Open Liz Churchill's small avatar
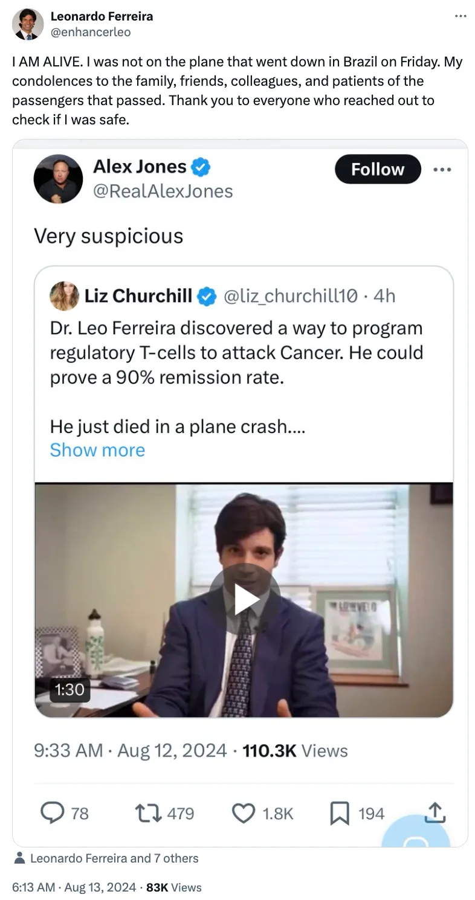 tap(64, 296)
